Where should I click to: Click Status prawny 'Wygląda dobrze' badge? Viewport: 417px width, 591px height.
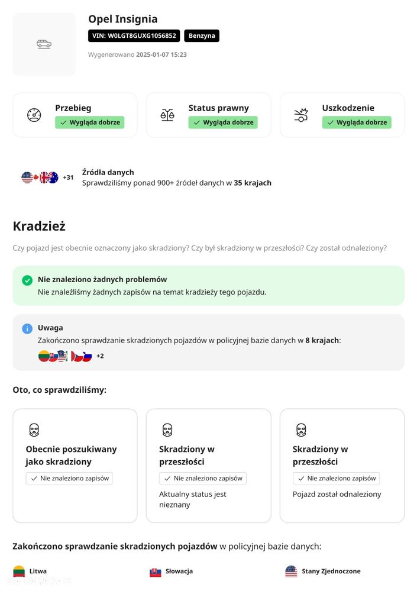pos(223,122)
